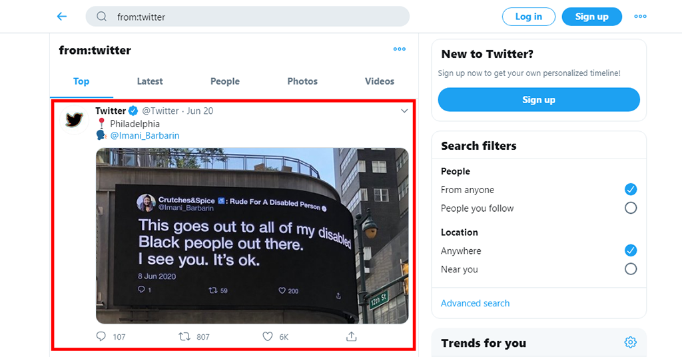Click the Trends for you heading
The width and height of the screenshot is (682, 357).
(484, 343)
